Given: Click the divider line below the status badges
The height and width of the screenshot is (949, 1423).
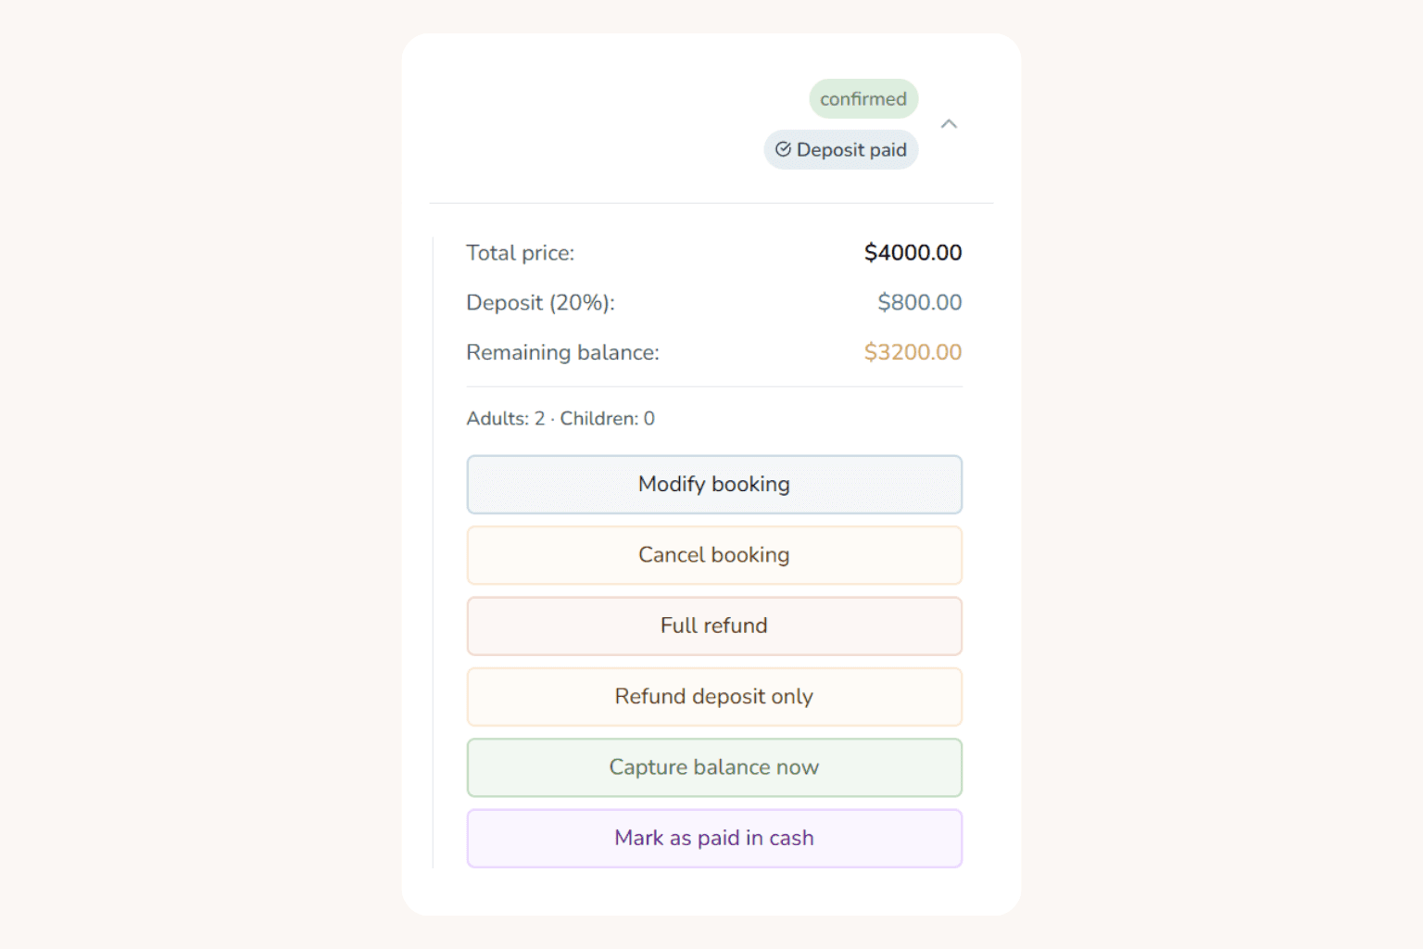Looking at the screenshot, I should pos(711,203).
